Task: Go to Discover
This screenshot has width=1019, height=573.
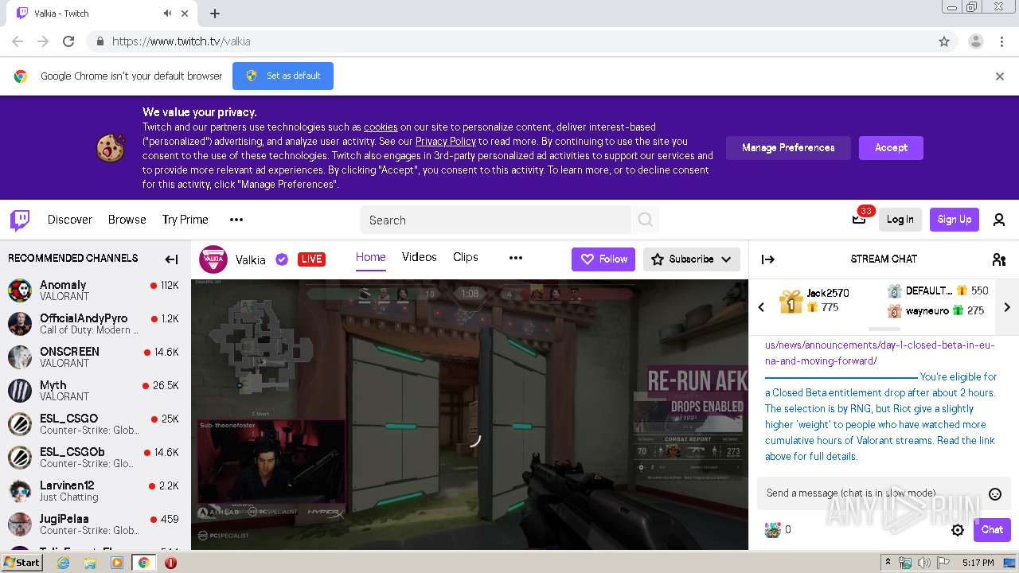Action: tap(70, 220)
